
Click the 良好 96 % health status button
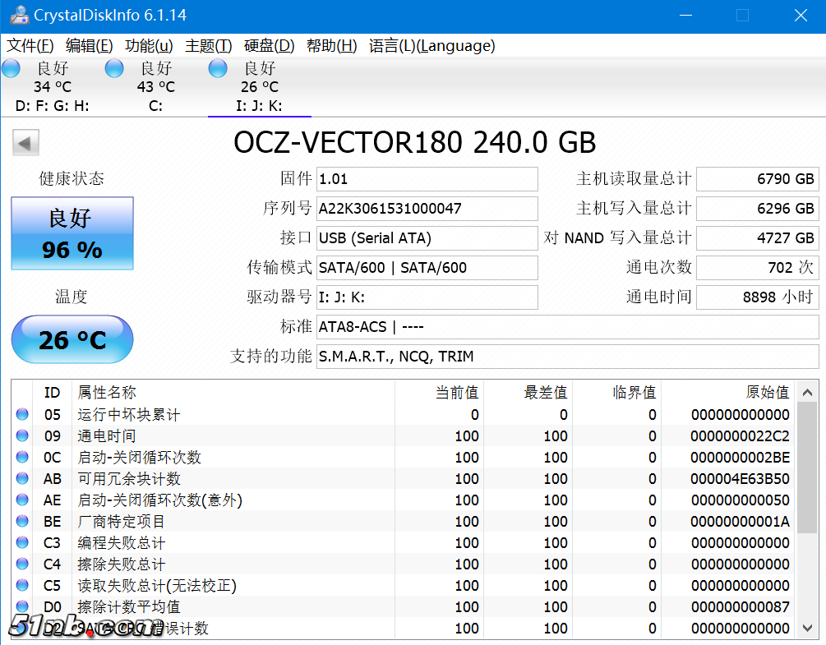click(x=72, y=233)
